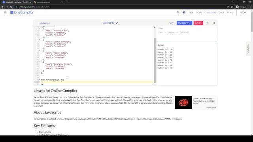Click the "Constance Porter" name string
This screenshot has width=253, height=142.
[x=62, y=64]
